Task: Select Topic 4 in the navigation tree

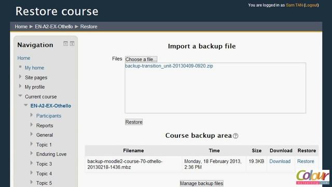Action: click(44, 173)
